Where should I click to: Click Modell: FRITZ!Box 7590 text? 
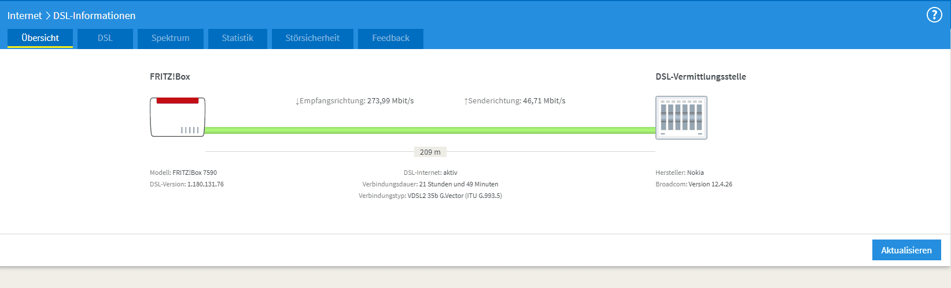point(183,173)
